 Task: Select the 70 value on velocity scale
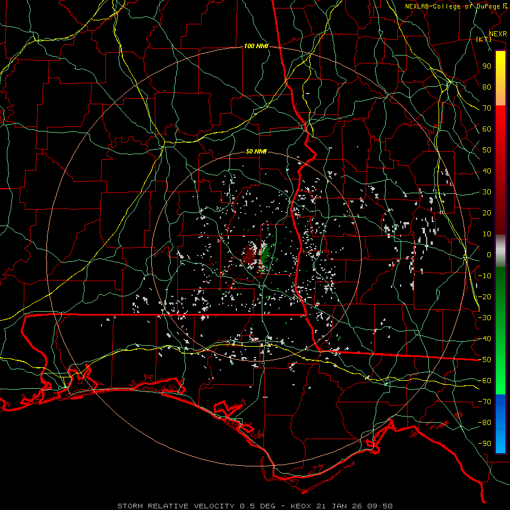click(487, 108)
